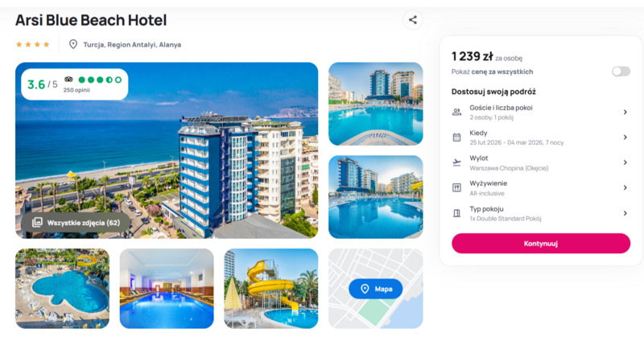Screen dimensions: 644x341
Task: Click the pink Kontynuuj button
Action: click(541, 244)
